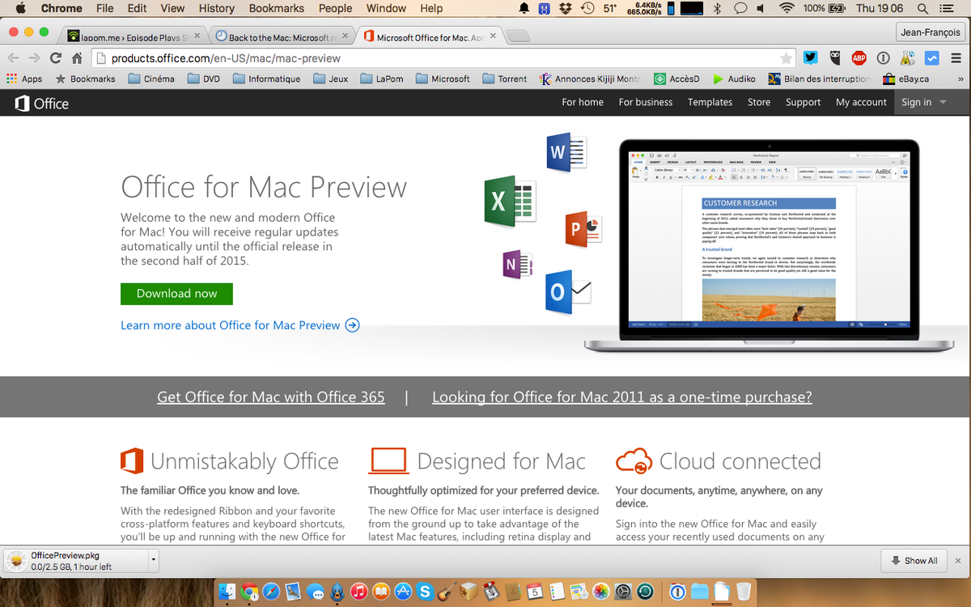Screen dimensions: 971x607
Task: Open the Notification Center list icon
Action: click(945, 8)
